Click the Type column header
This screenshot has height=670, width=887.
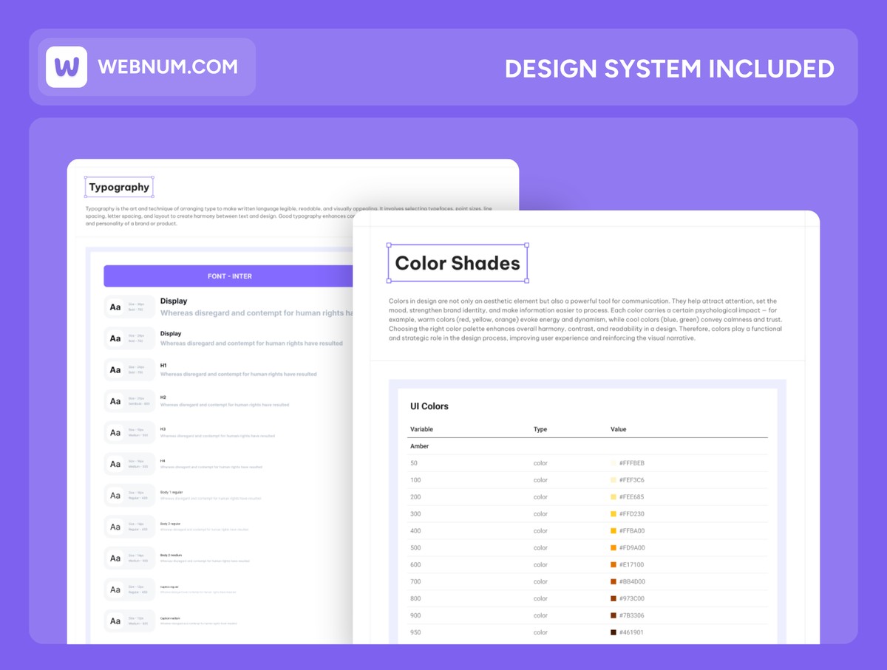[x=540, y=429]
